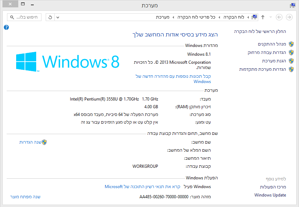Click the Windows 8.1 edition text
This screenshot has width=299, height=207.
pos(199,54)
